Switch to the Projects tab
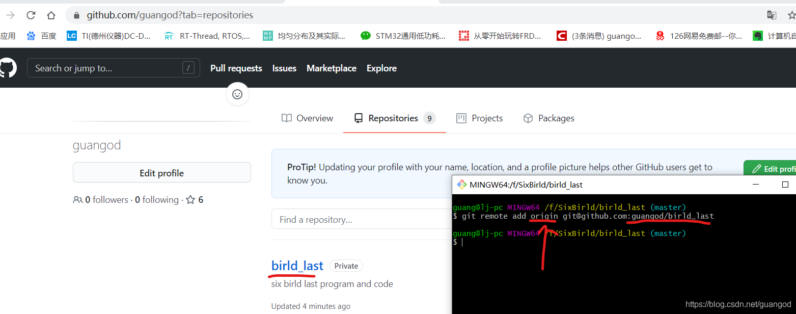The image size is (796, 314). click(480, 118)
